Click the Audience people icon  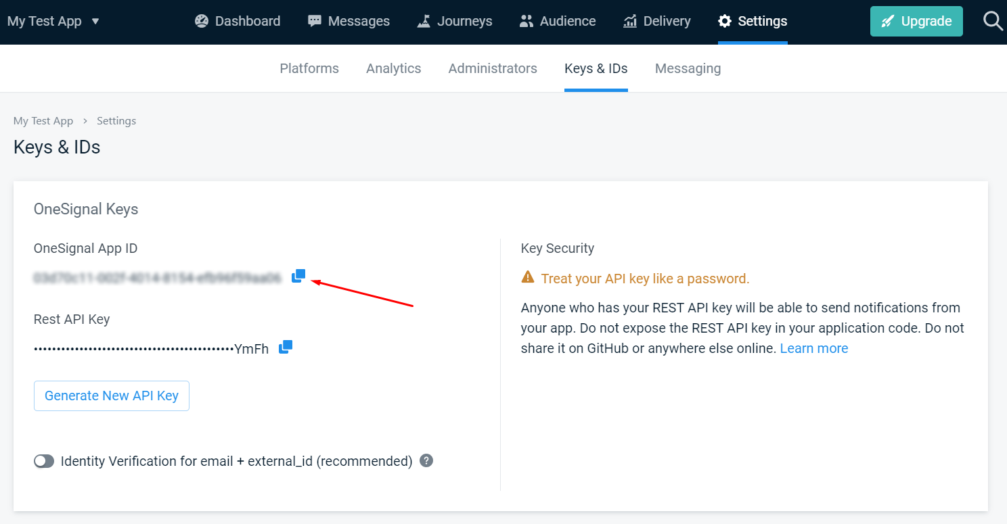[527, 21]
